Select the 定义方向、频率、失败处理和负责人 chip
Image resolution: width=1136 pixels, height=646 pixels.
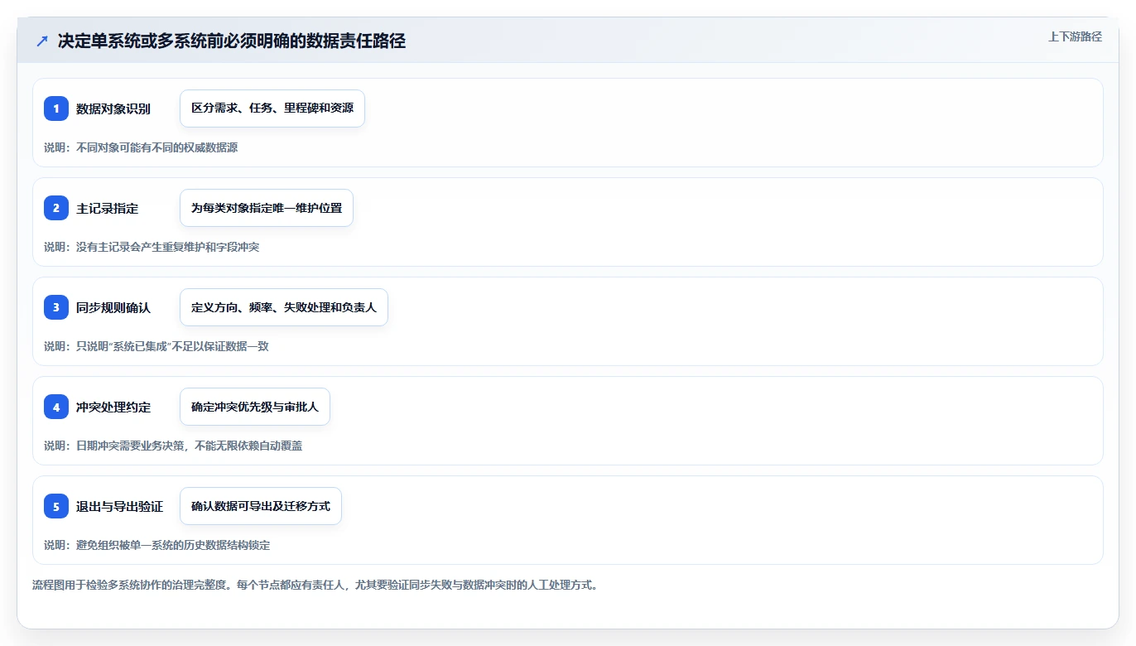click(x=284, y=307)
